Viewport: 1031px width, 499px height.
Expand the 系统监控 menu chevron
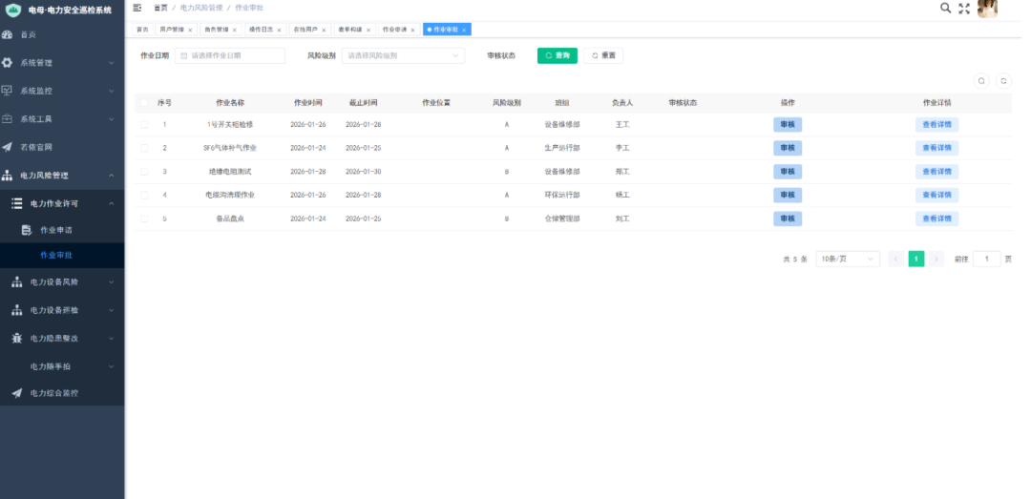click(111, 91)
